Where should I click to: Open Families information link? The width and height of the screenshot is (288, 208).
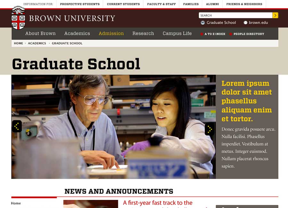click(x=191, y=4)
